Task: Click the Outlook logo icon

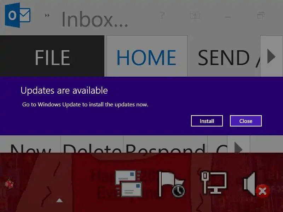Action: [18, 15]
